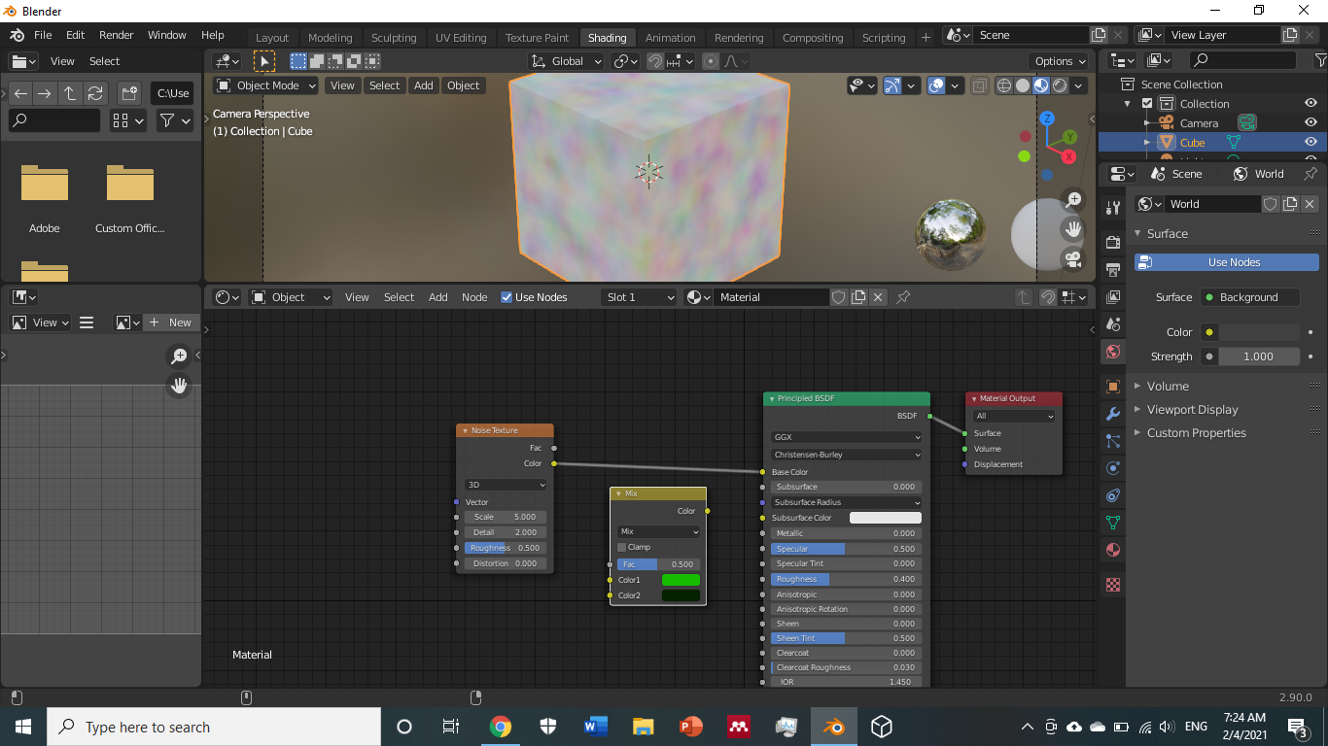1328x746 pixels.
Task: Click the viewport zoom magnifier icon
Action: [x=1073, y=200]
